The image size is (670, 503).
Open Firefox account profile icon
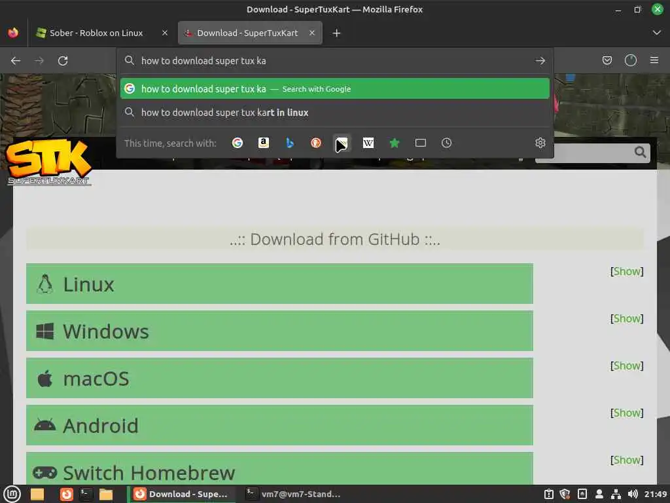click(631, 60)
